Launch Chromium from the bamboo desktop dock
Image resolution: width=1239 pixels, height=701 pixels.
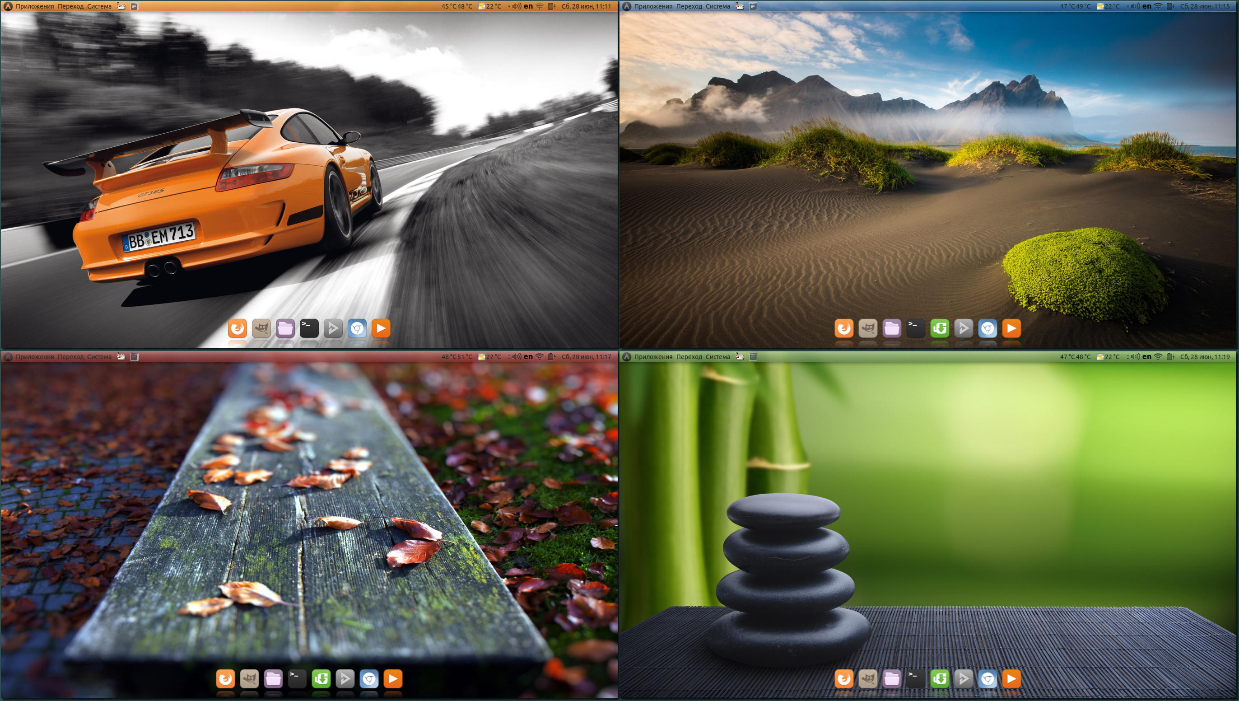[988, 679]
